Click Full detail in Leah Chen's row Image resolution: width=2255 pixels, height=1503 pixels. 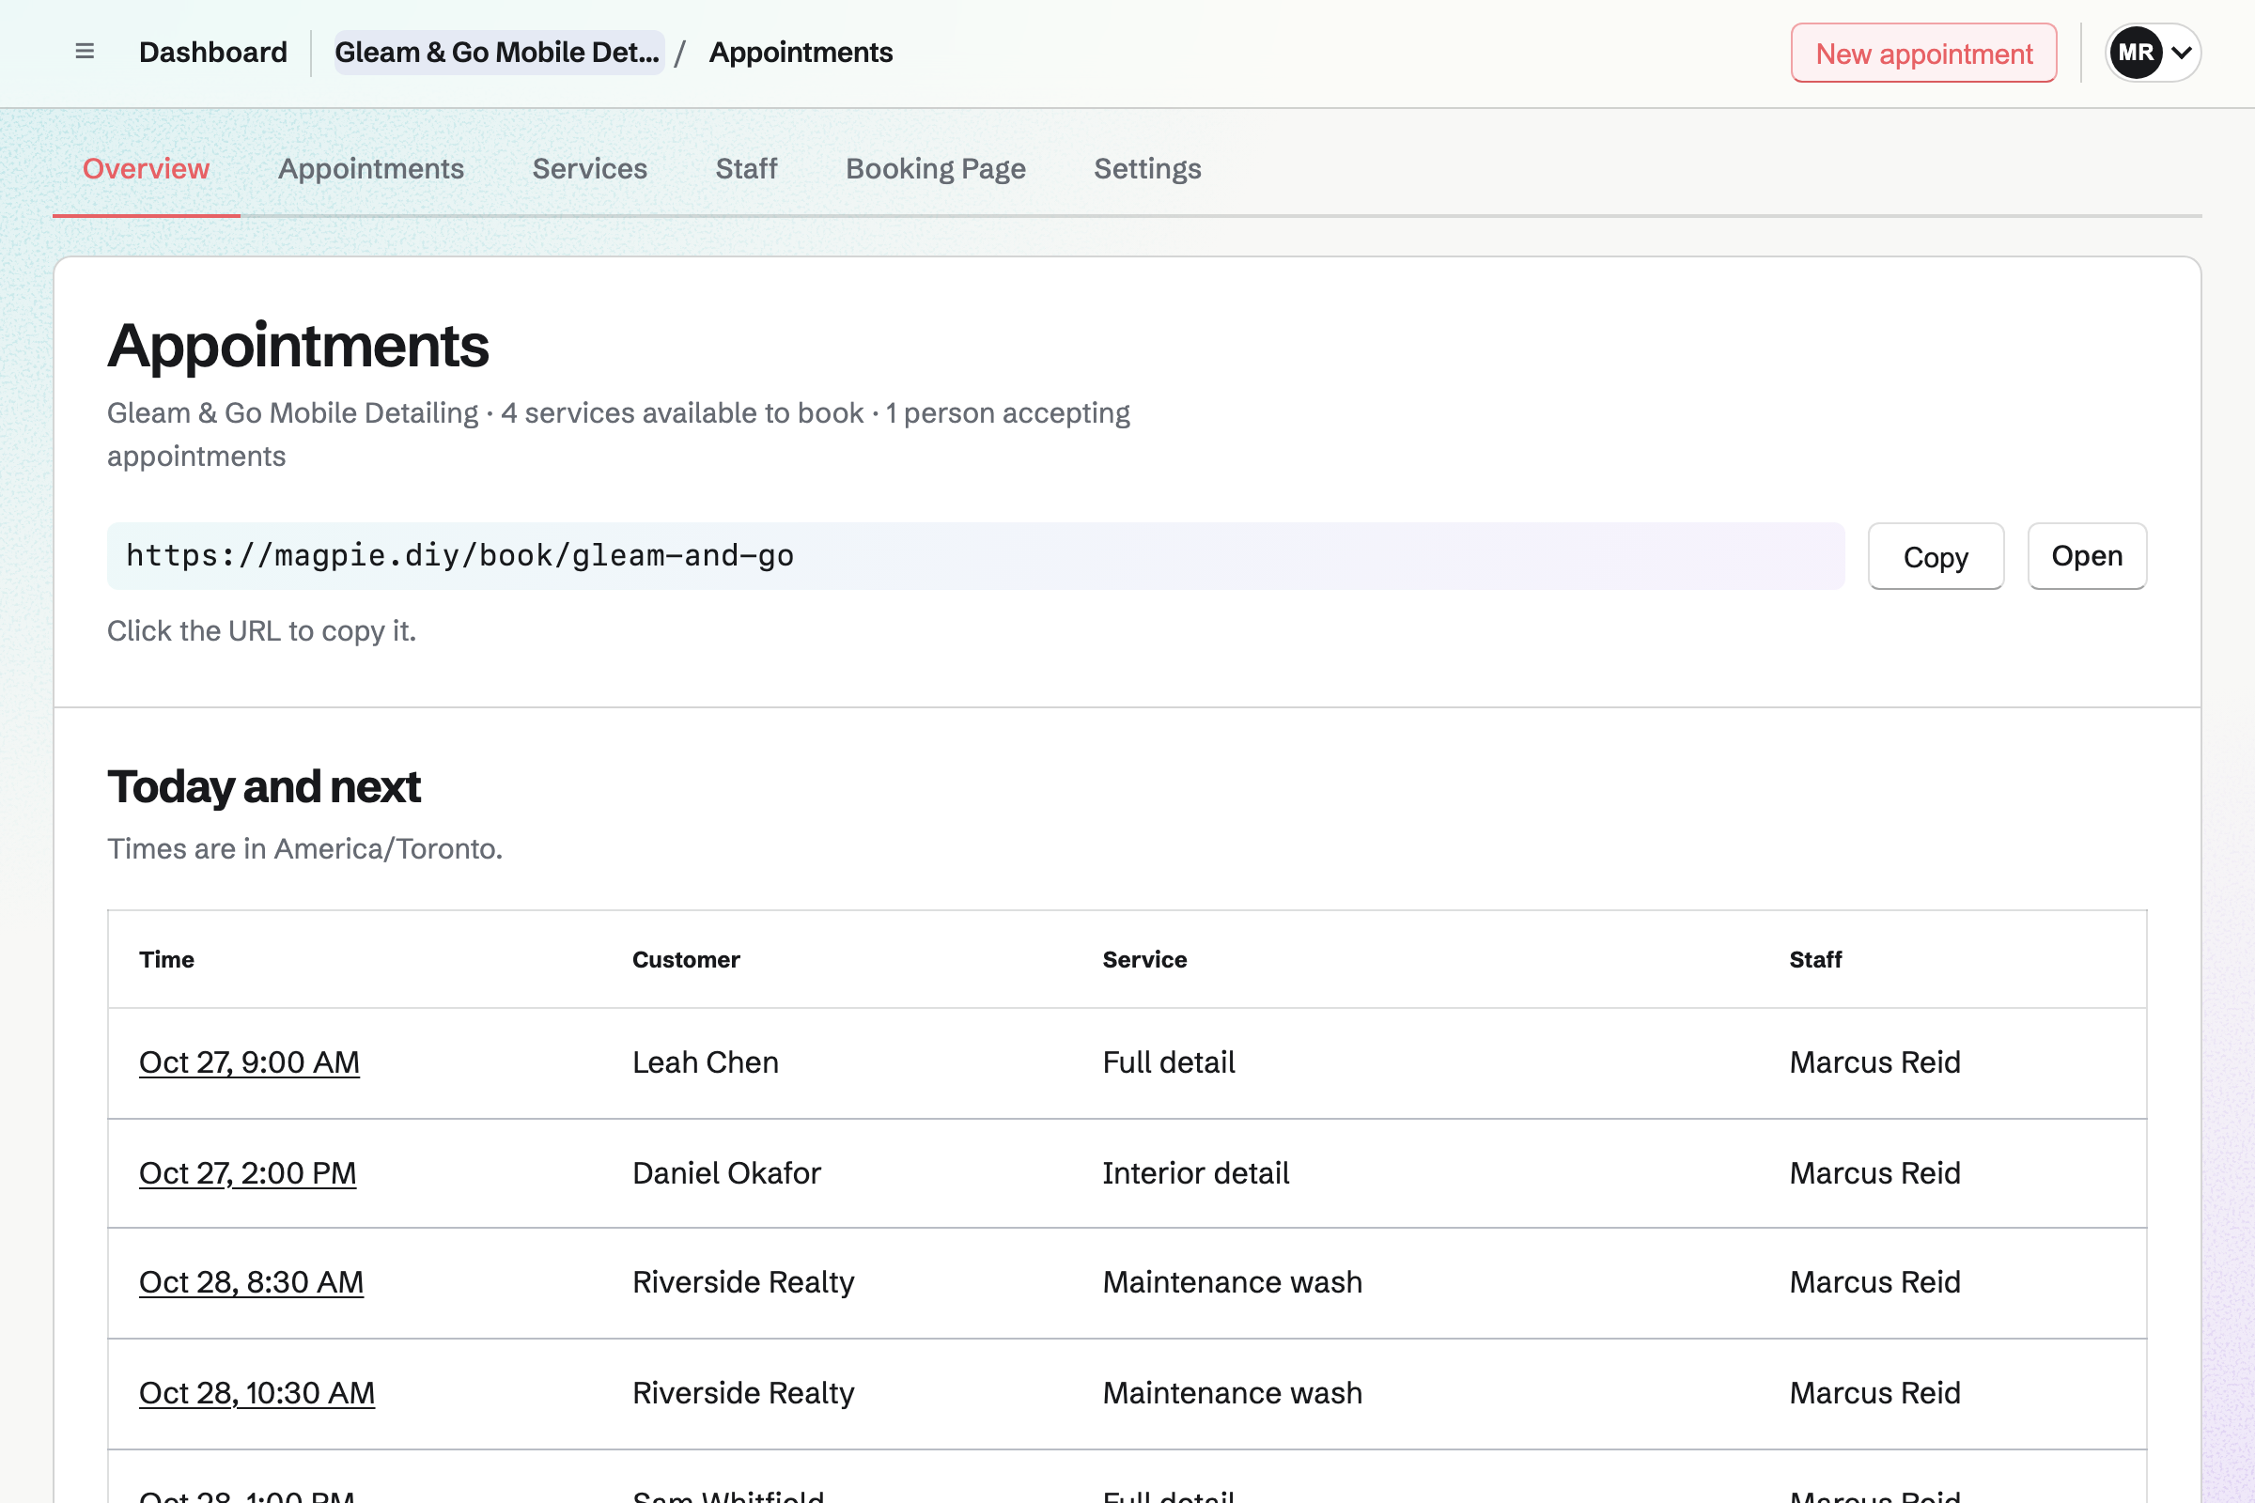click(x=1169, y=1062)
